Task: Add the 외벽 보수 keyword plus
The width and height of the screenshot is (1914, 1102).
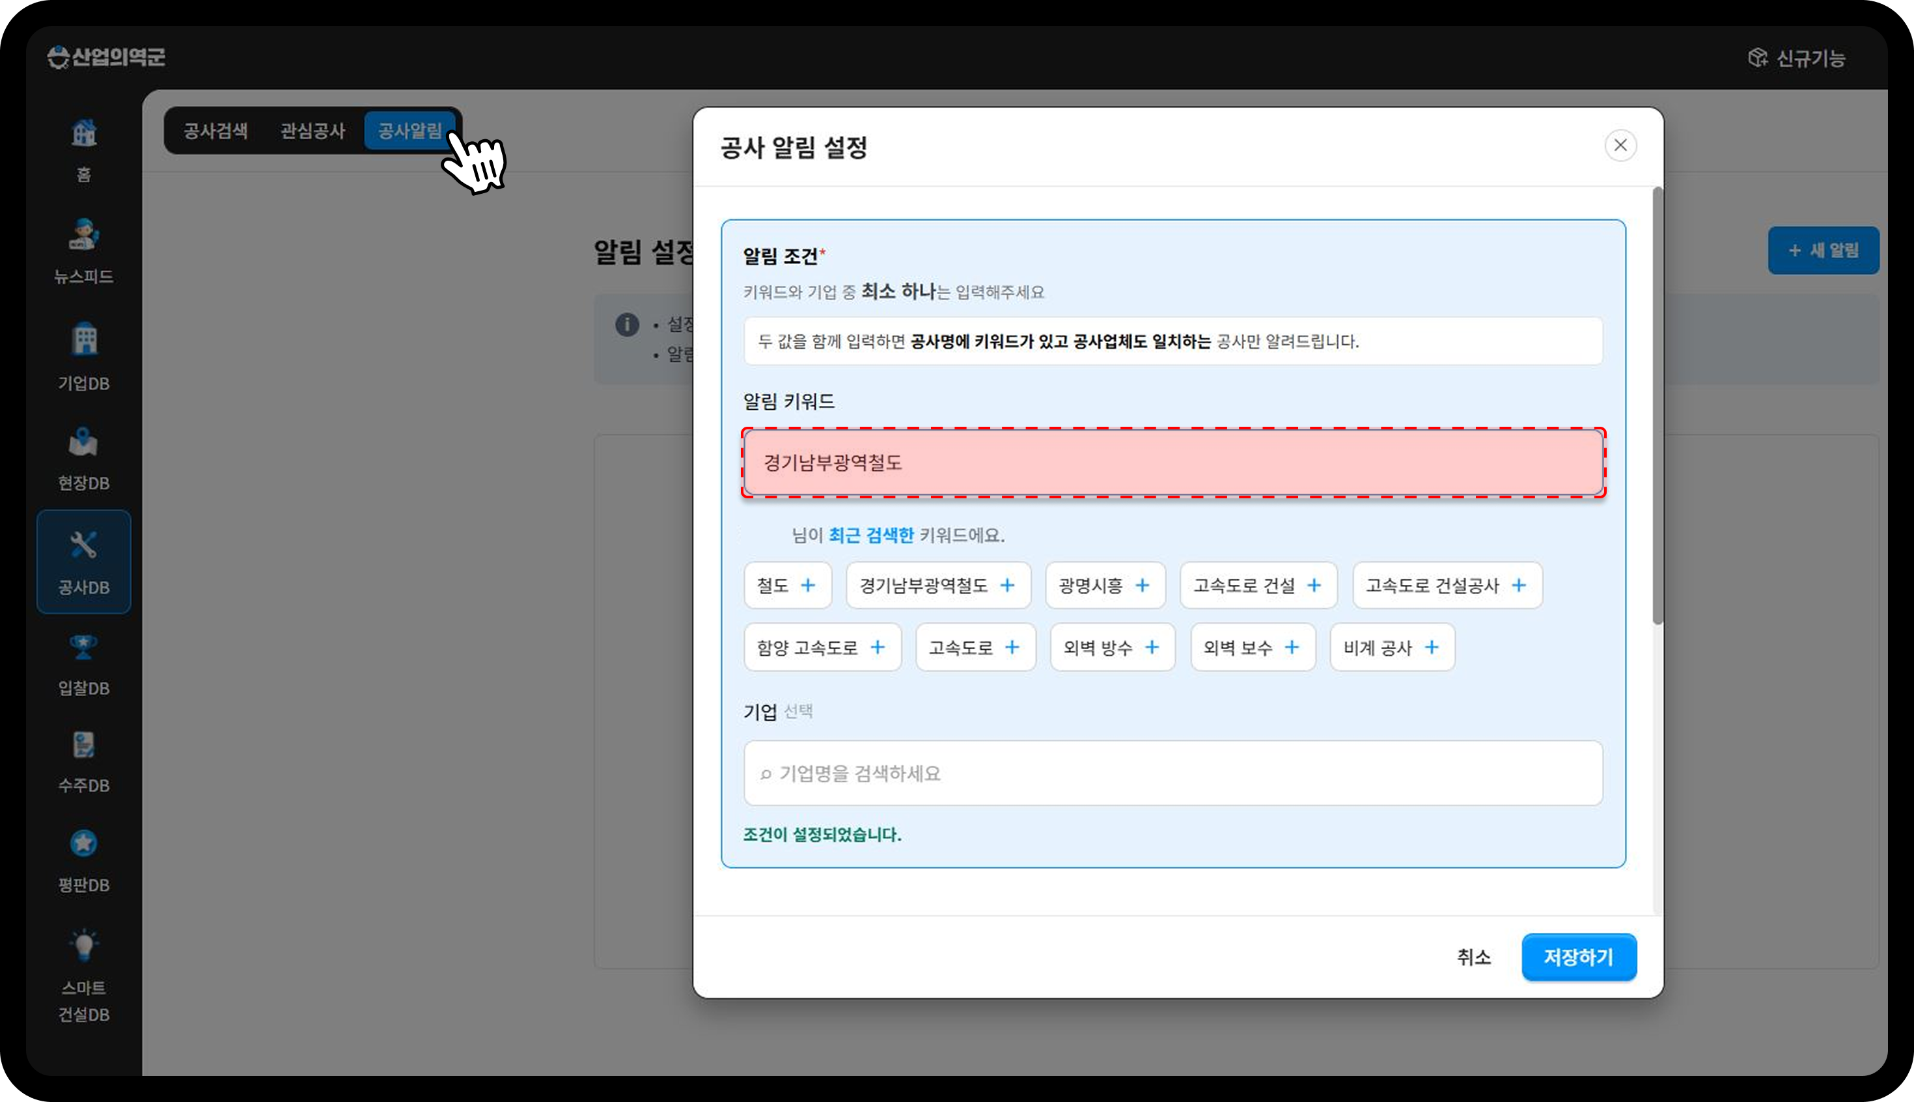Action: 1292,647
